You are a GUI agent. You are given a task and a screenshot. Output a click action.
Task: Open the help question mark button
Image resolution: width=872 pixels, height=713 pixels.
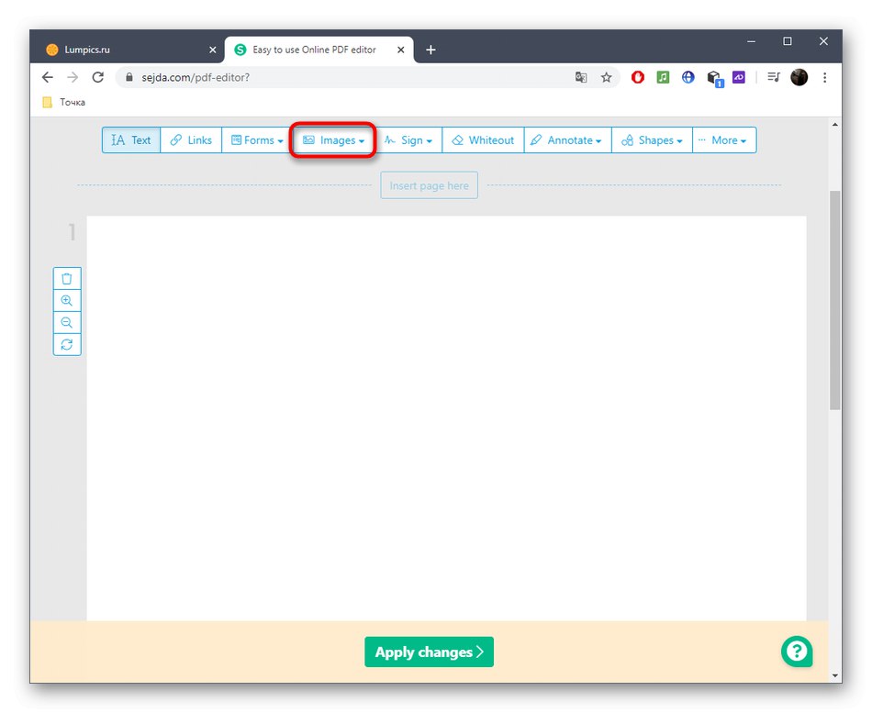(796, 652)
